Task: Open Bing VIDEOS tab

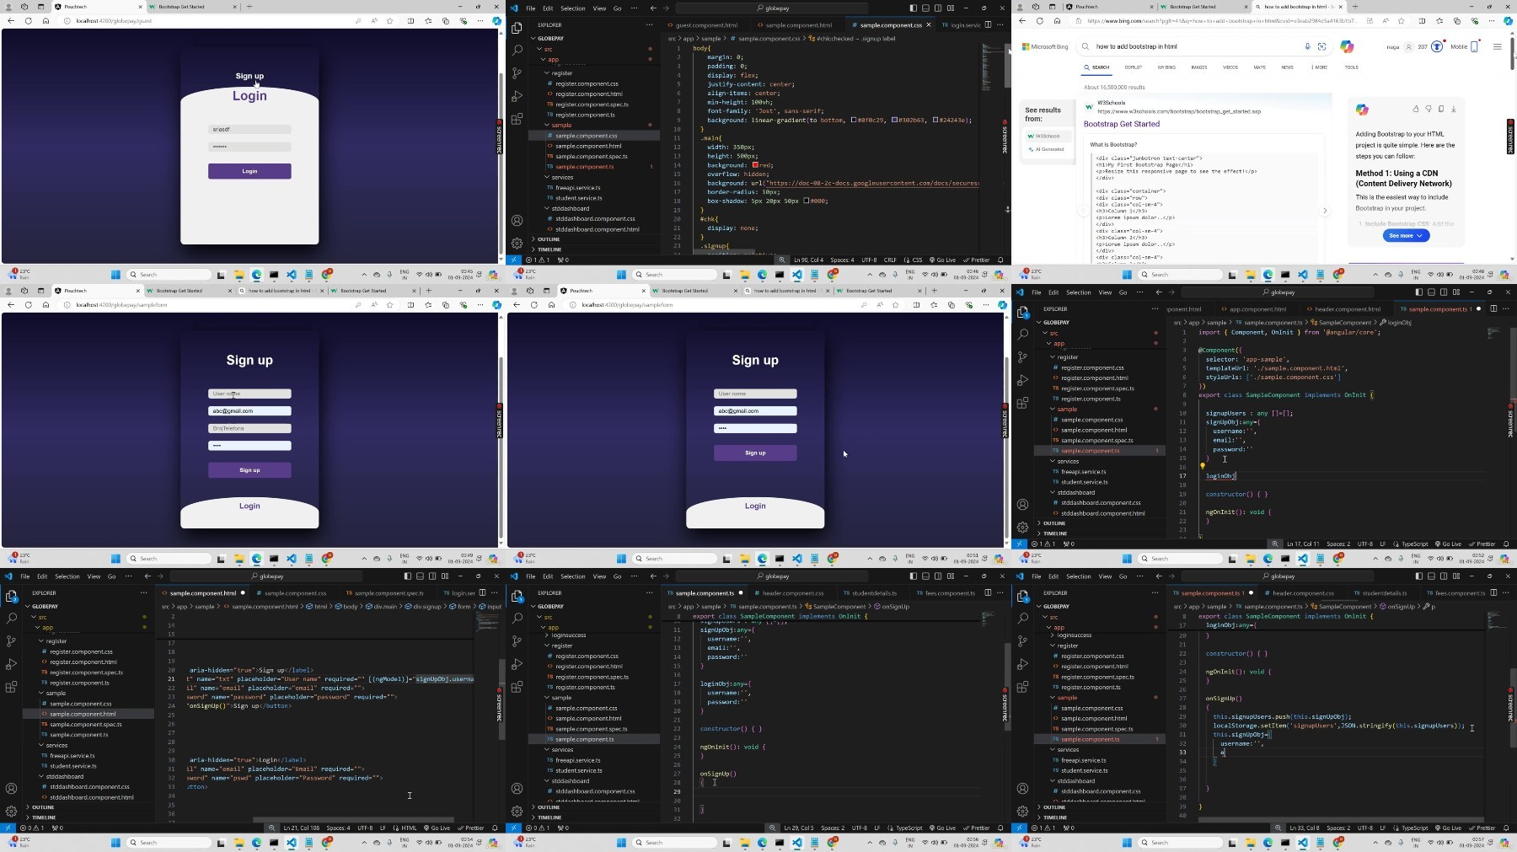Action: [1230, 67]
